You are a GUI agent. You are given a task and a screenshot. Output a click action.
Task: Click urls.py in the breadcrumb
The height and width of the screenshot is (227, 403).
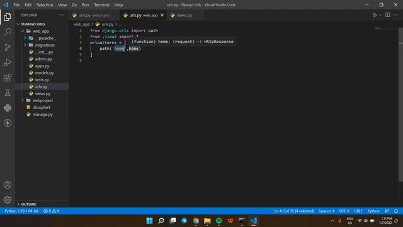[108, 24]
